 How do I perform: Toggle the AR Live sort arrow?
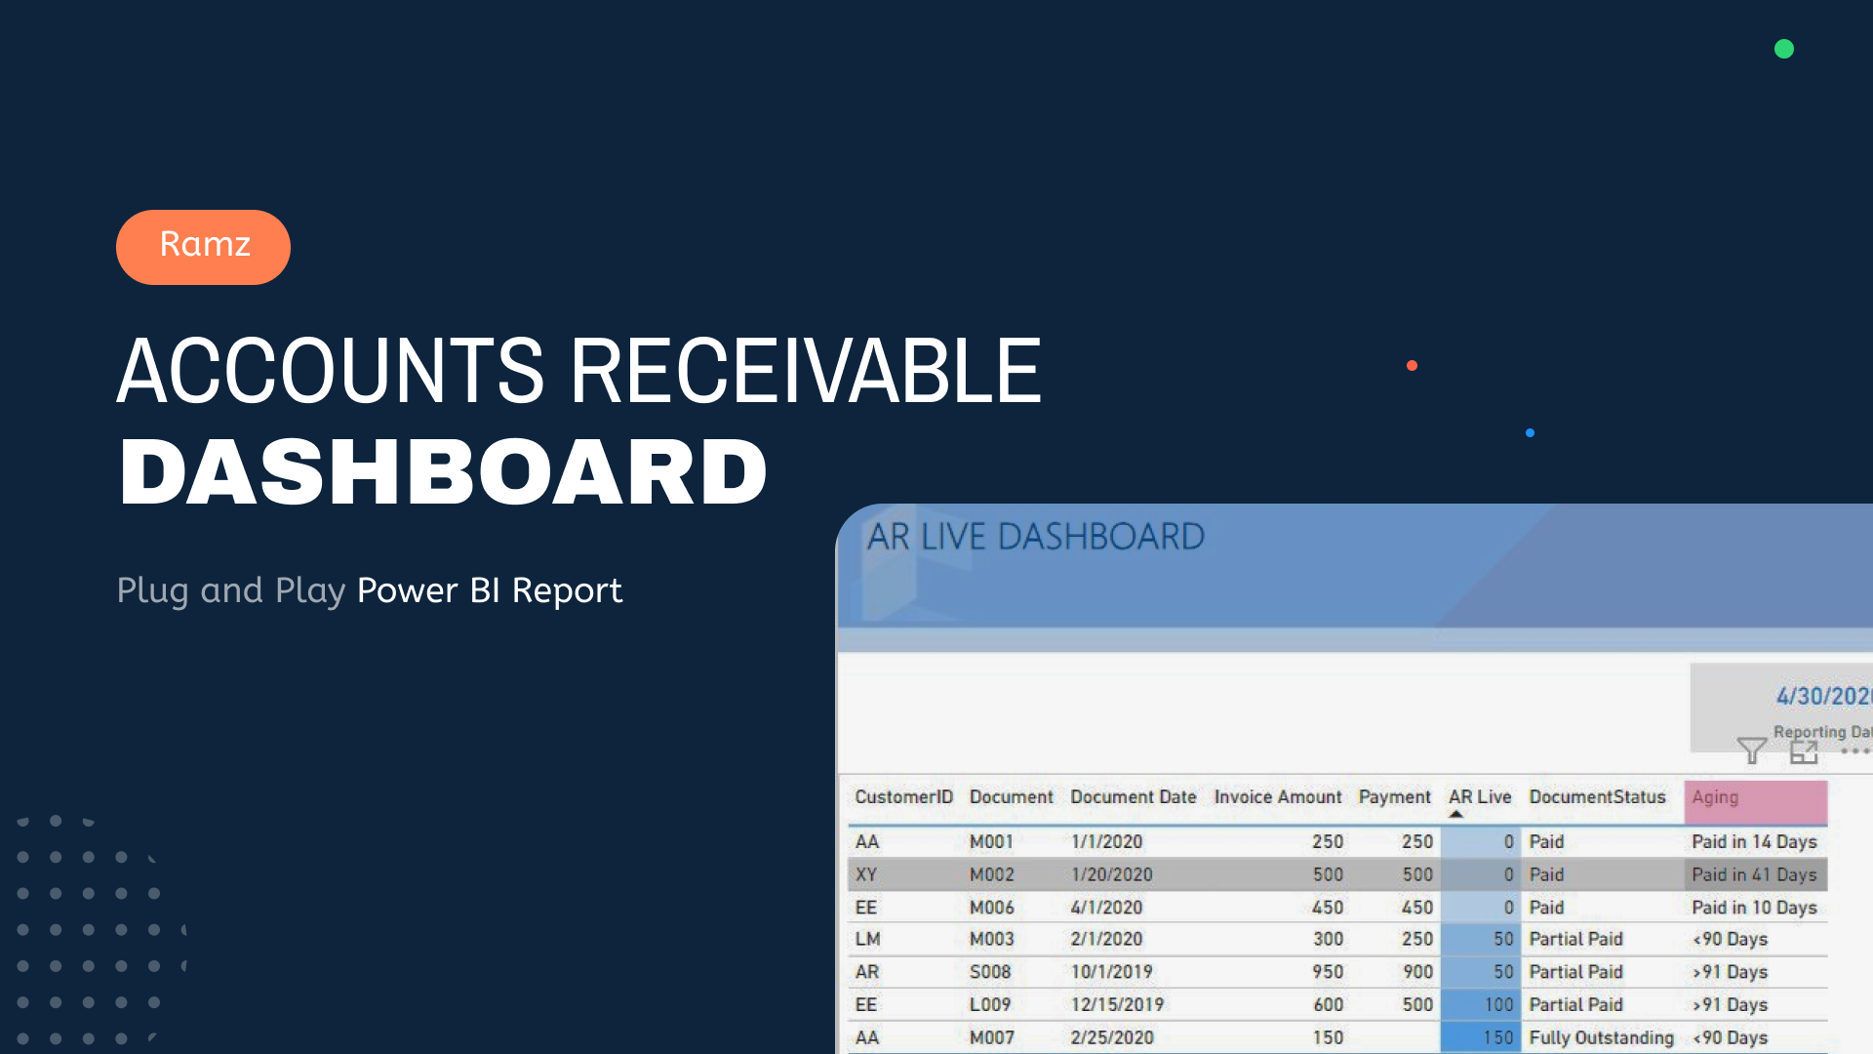click(1455, 814)
